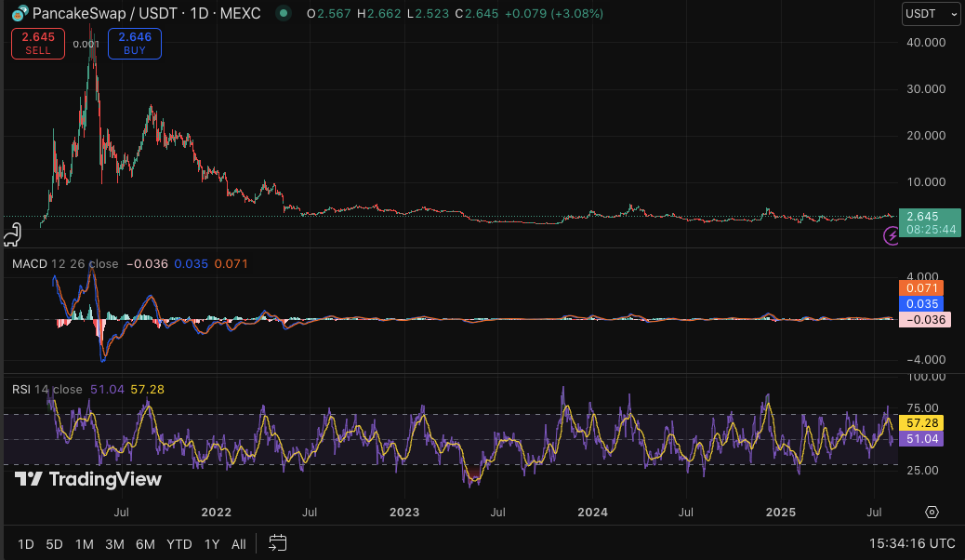Switch to the YTD range
This screenshot has height=560, width=965.
click(178, 543)
